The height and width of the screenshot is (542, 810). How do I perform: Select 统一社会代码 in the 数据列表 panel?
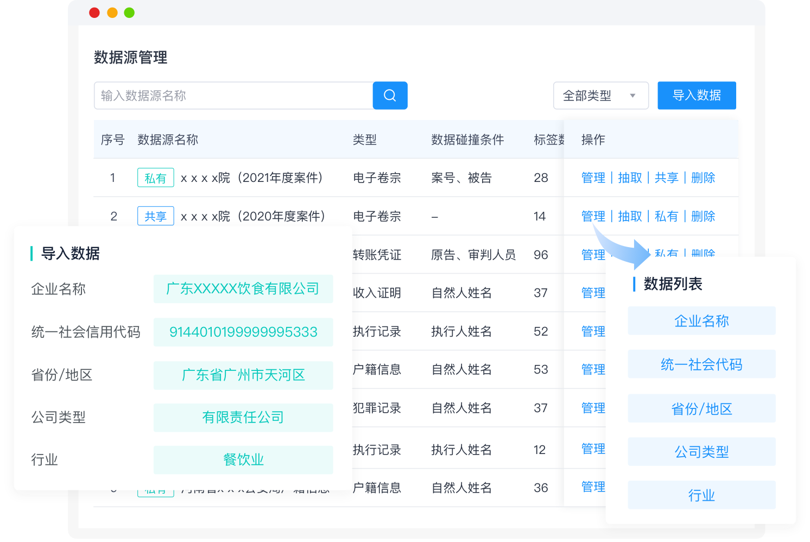(x=701, y=364)
